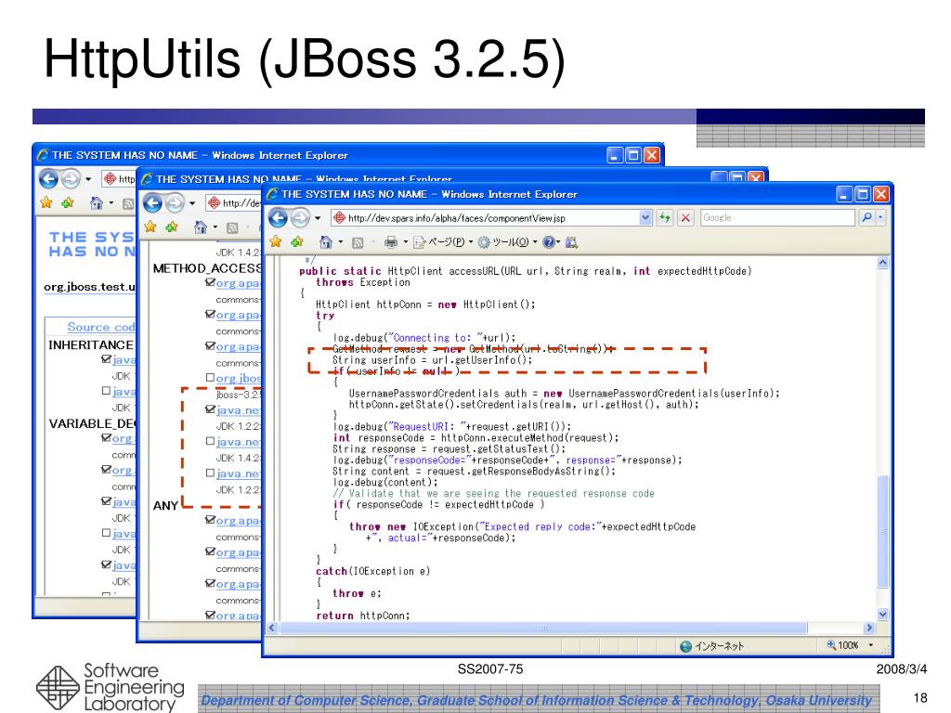Open Favorites Center star in front window
Image resolution: width=951 pixels, height=713 pixels.
pos(276,242)
